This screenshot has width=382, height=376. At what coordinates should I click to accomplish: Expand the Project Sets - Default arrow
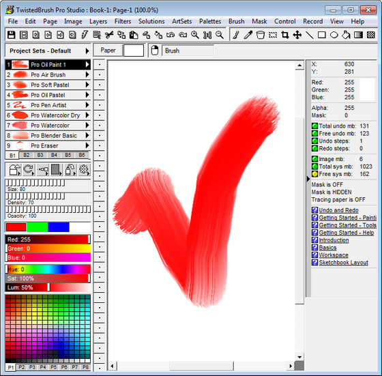[87, 51]
